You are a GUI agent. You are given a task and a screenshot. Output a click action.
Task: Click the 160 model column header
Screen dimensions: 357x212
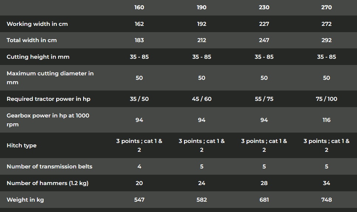[139, 7]
